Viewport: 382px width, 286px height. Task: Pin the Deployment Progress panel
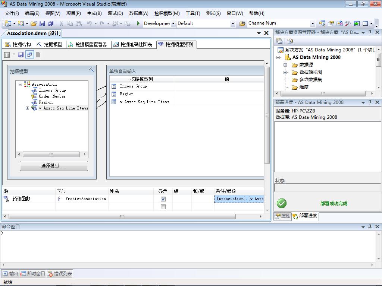point(370,102)
